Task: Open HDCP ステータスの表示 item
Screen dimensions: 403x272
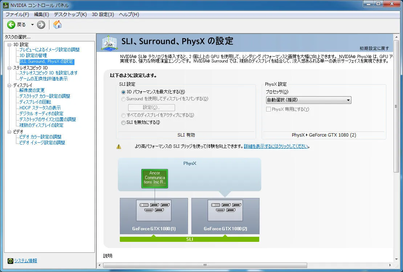Action: (40, 108)
